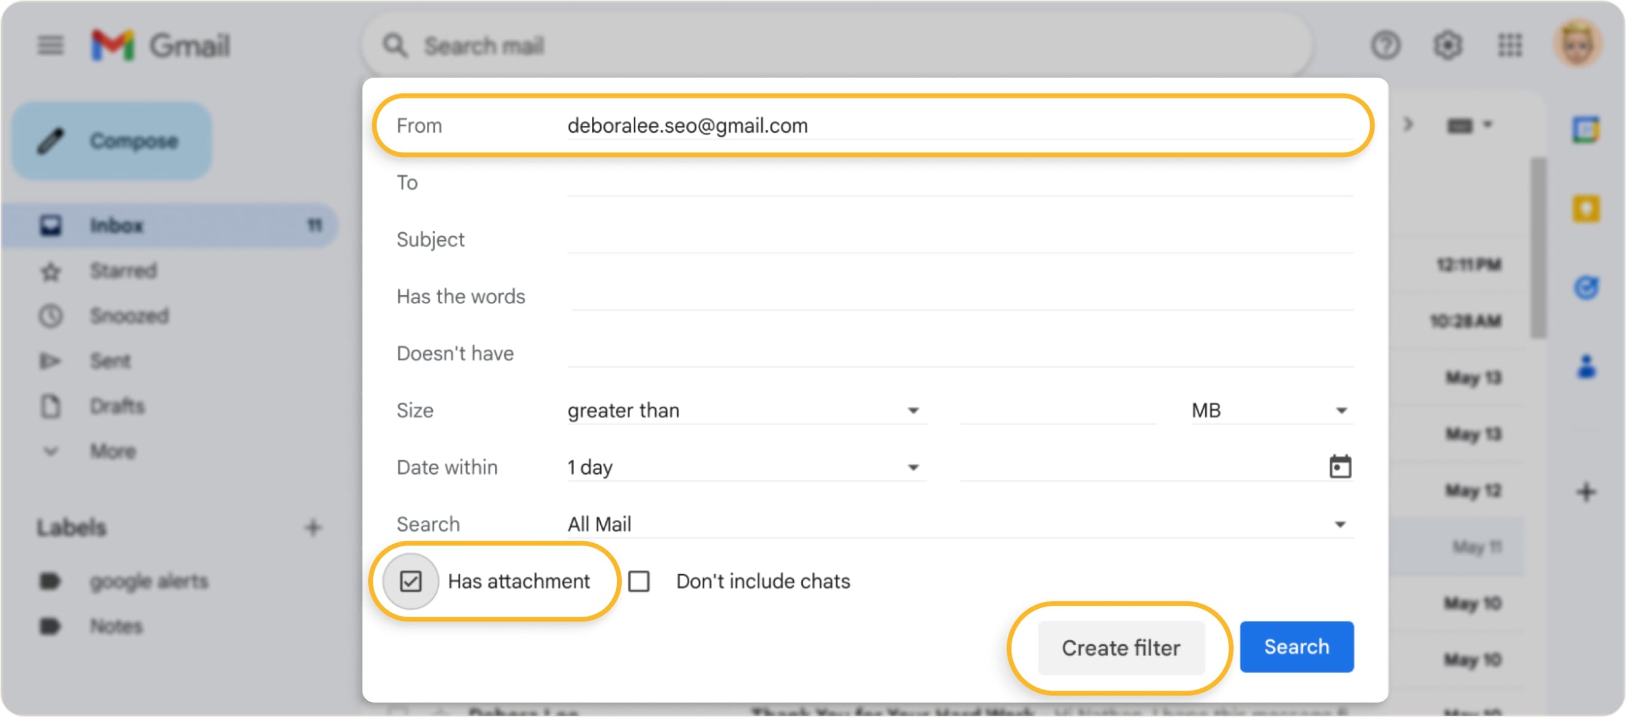Click the Create filter button
This screenshot has height=717, width=1626.
pos(1121,647)
